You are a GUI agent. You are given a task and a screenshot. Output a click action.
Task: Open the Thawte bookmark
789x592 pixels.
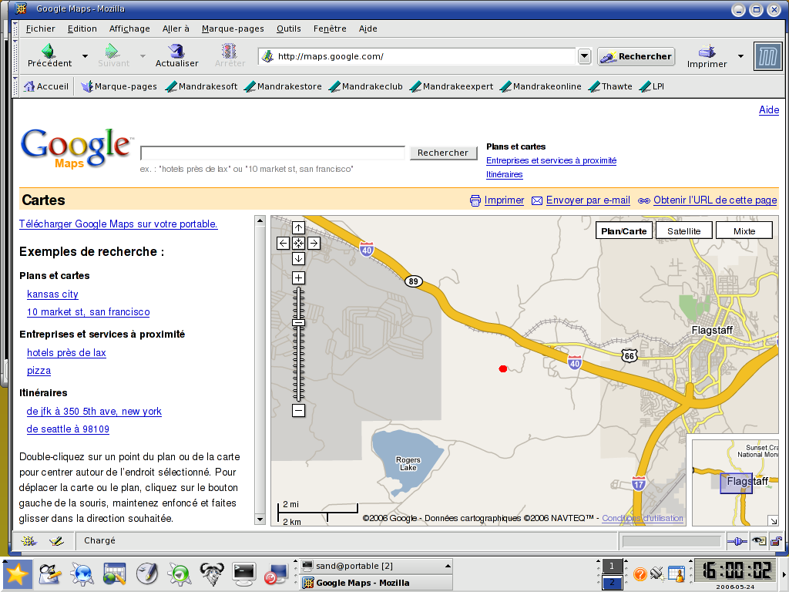(610, 86)
